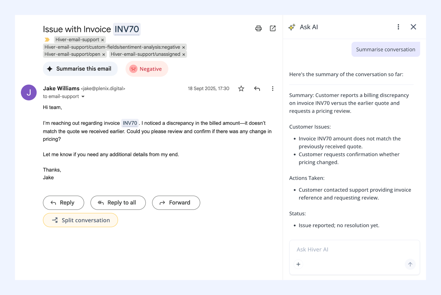441x295 pixels.
Task: Open the Ask AI panel options menu
Action: pos(398,27)
